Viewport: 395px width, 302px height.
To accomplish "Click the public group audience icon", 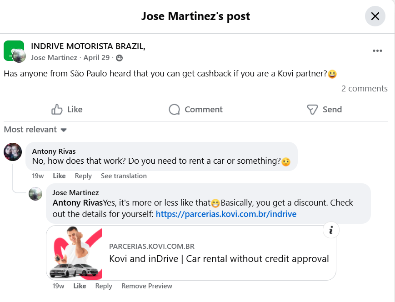I will pos(120,58).
